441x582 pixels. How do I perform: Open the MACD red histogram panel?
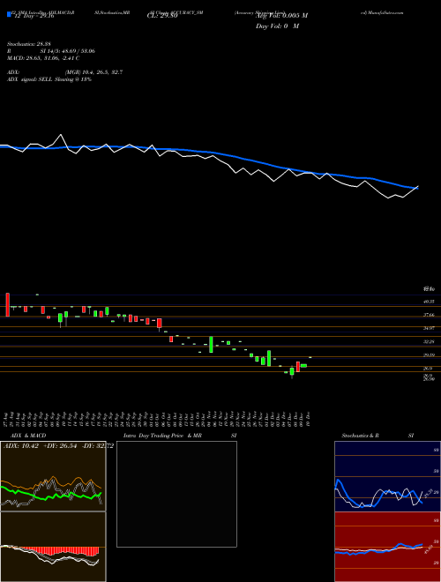53,547
